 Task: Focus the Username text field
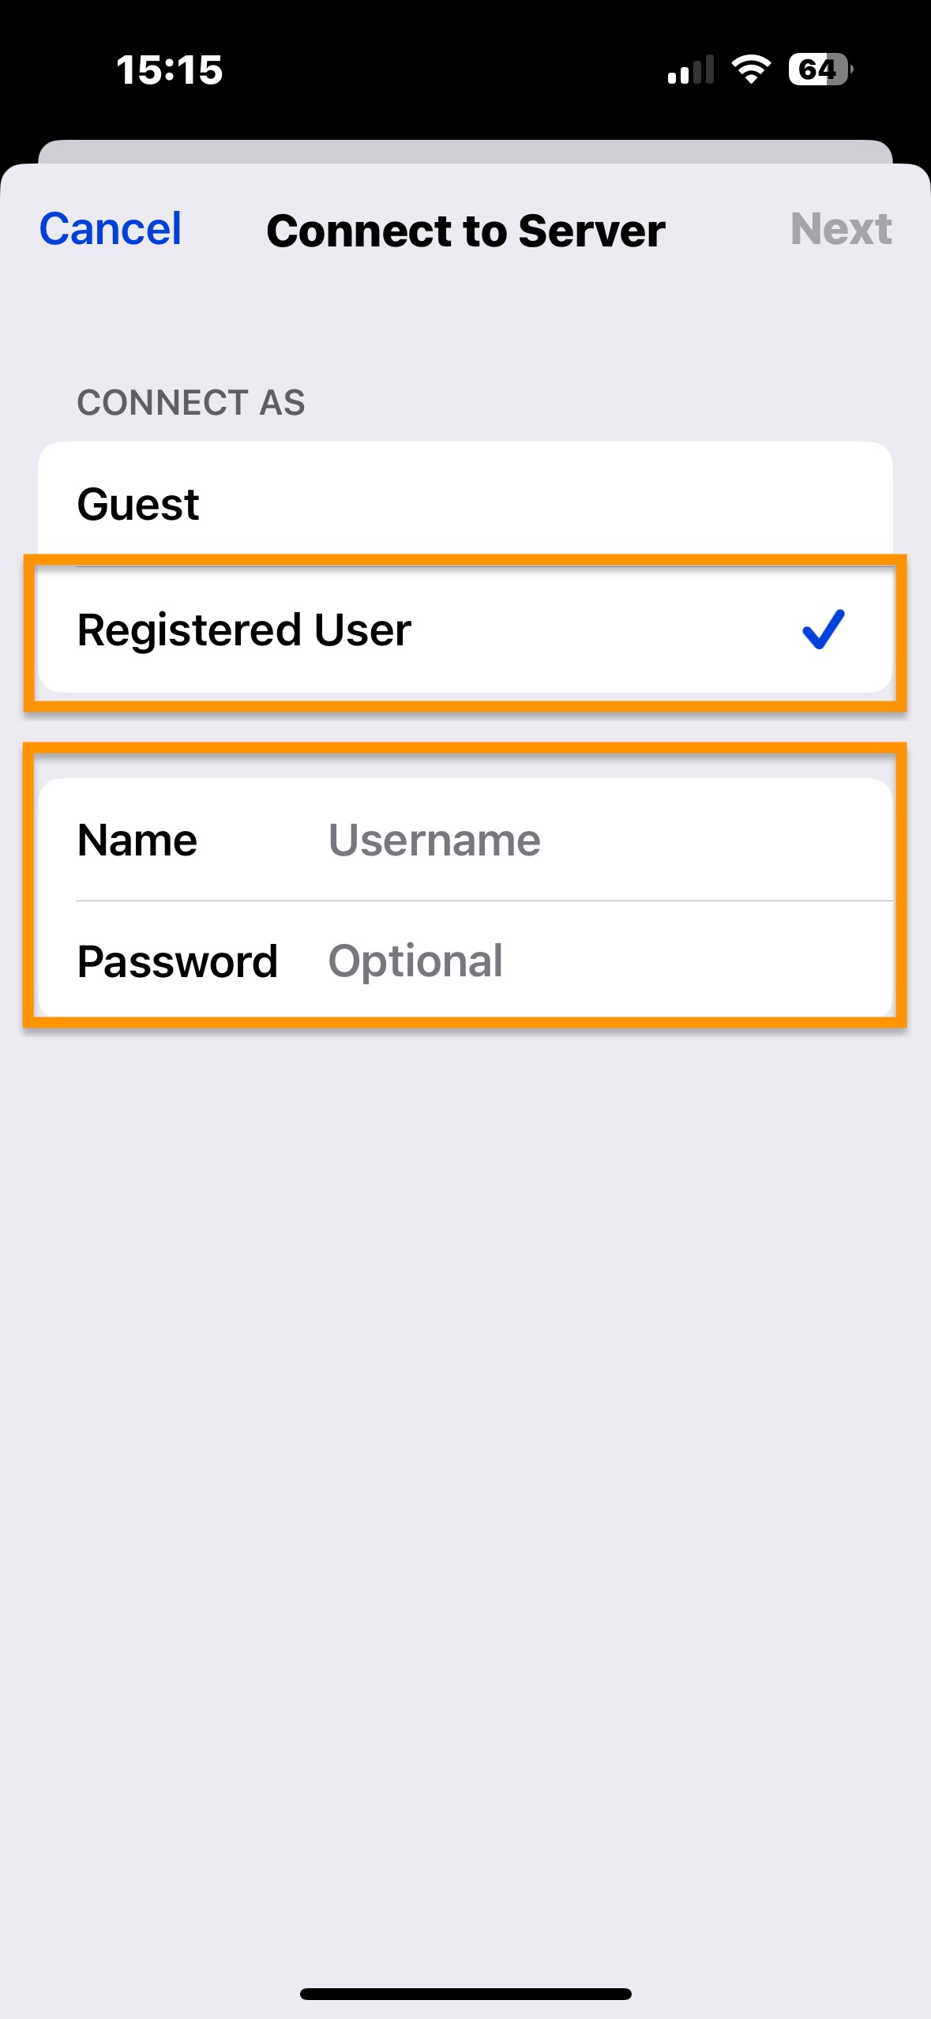click(x=608, y=840)
